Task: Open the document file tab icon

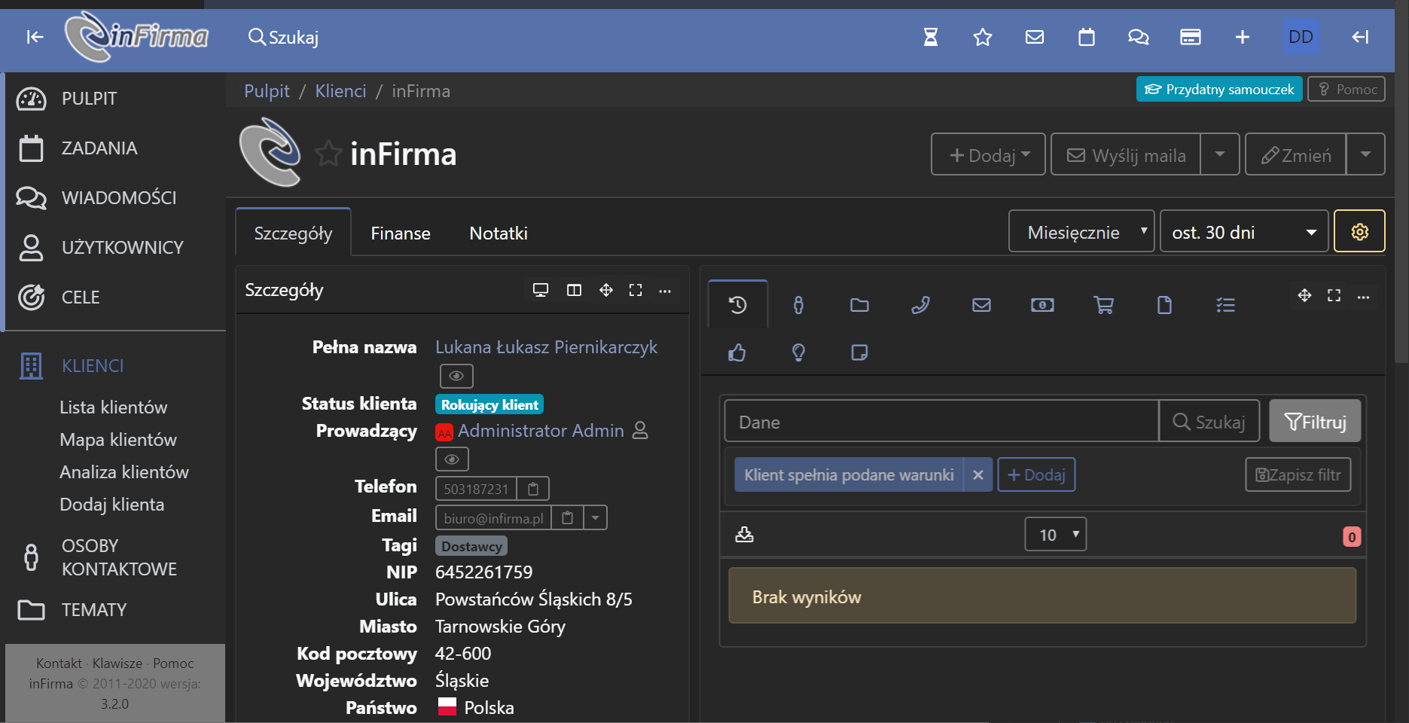Action: click(x=1164, y=305)
